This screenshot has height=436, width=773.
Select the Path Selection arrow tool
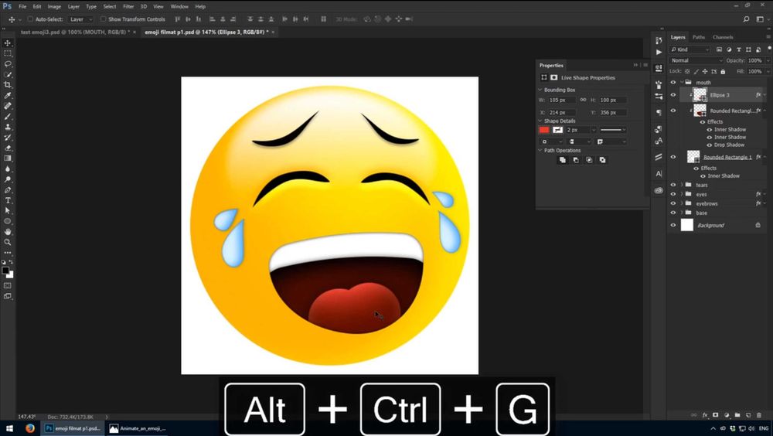point(8,210)
